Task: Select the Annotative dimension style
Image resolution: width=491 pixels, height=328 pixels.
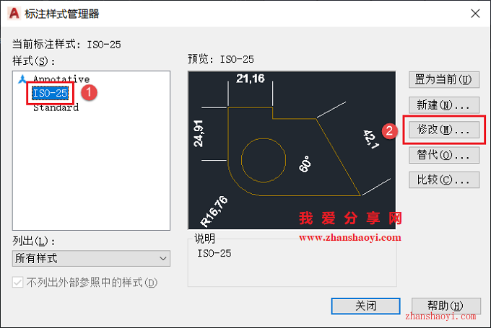Action: (x=61, y=79)
